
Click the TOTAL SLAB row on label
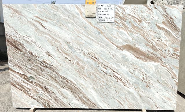[106, 14]
